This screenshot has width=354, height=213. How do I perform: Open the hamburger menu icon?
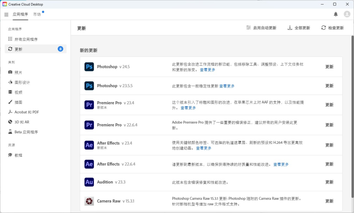6,14
